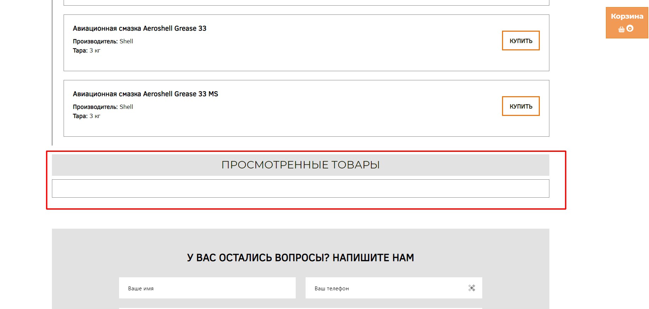Click Производитель: Shell in the Grease 33 card
649x309 pixels.
(x=103, y=41)
